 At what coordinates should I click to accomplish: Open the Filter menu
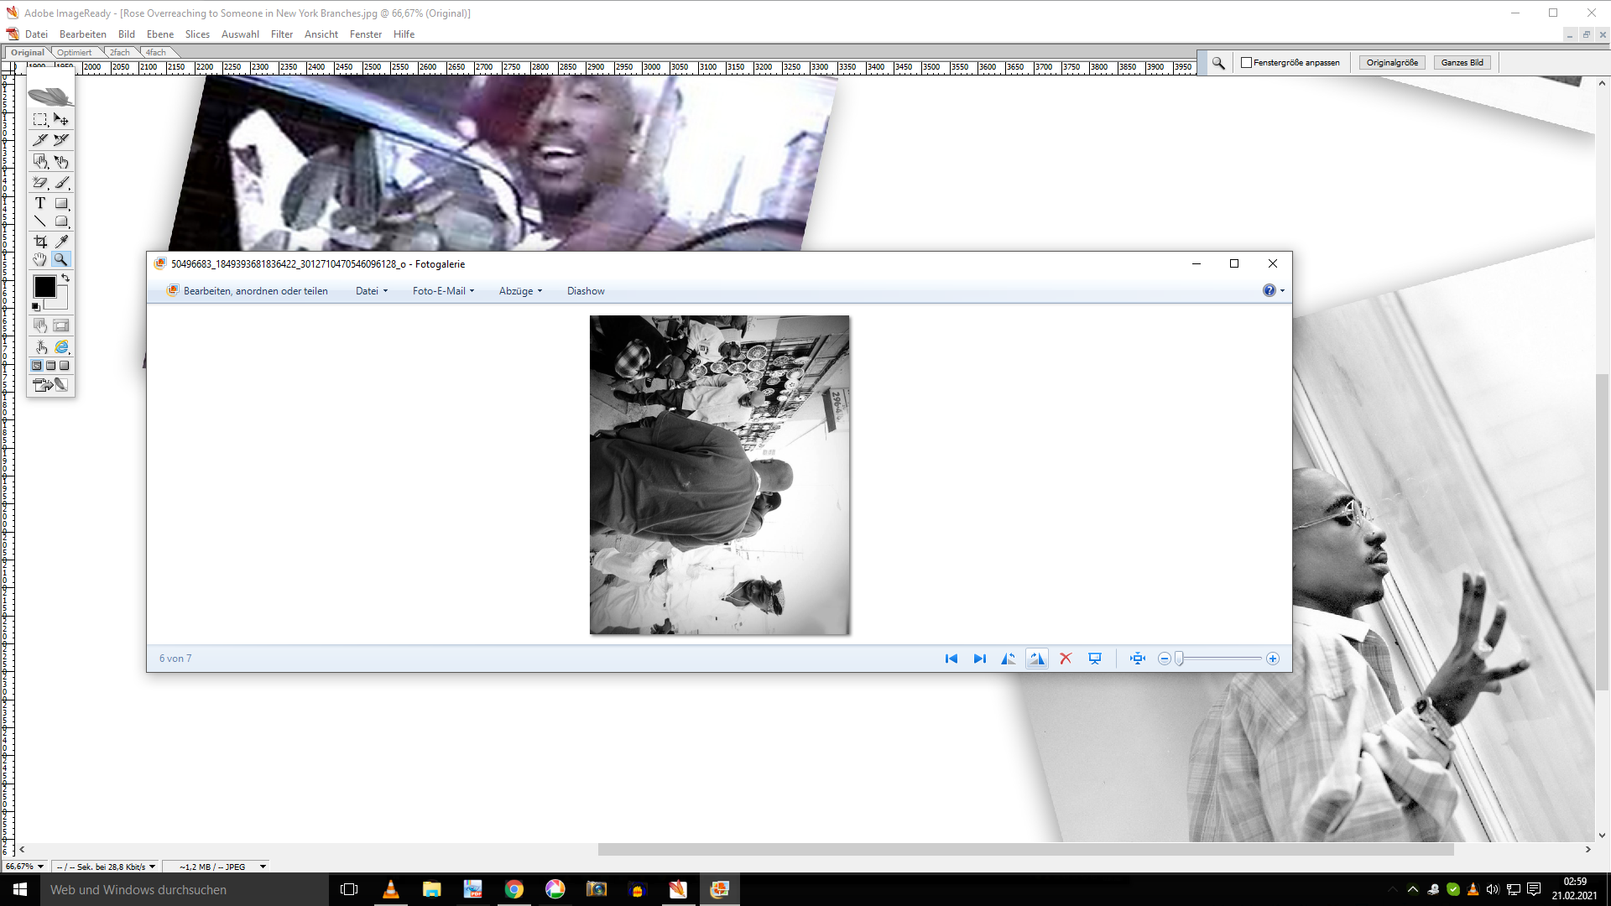(282, 34)
